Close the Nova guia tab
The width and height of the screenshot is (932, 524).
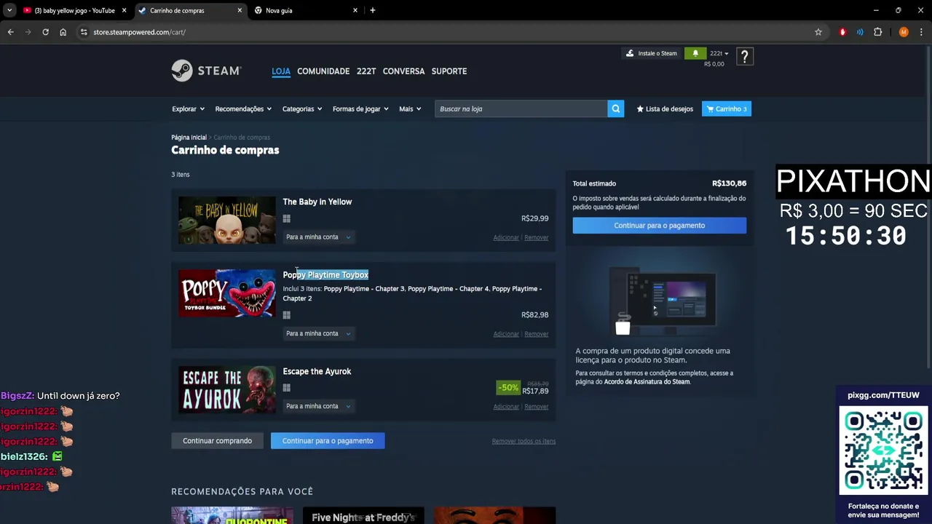(x=355, y=10)
